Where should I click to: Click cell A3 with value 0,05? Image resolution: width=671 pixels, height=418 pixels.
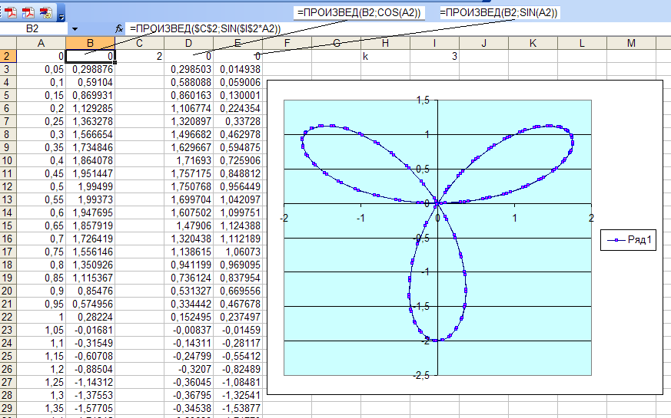tap(41, 69)
